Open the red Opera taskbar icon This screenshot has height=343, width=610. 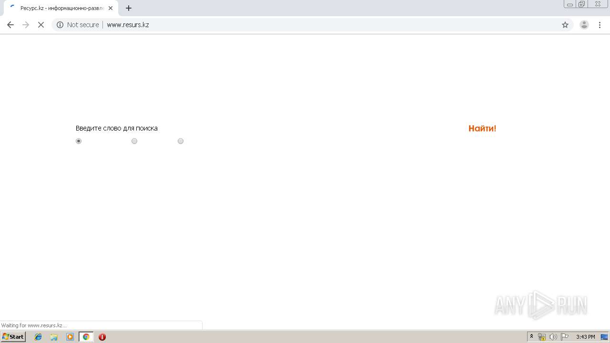(102, 337)
